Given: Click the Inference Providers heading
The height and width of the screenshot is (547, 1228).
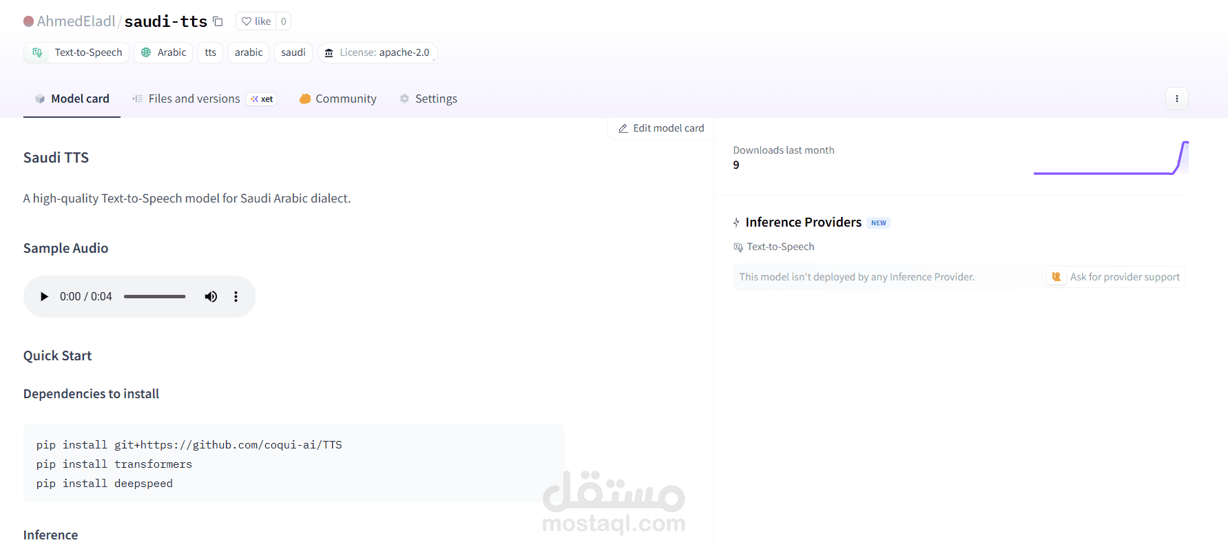Looking at the screenshot, I should pyautogui.click(x=804, y=223).
